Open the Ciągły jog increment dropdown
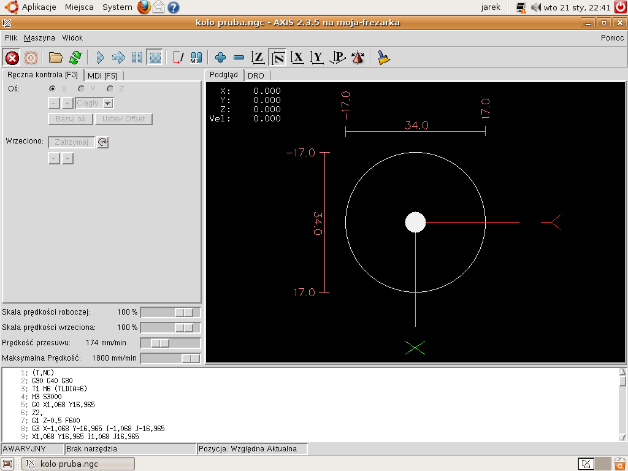This screenshot has width=628, height=471. tap(94, 103)
